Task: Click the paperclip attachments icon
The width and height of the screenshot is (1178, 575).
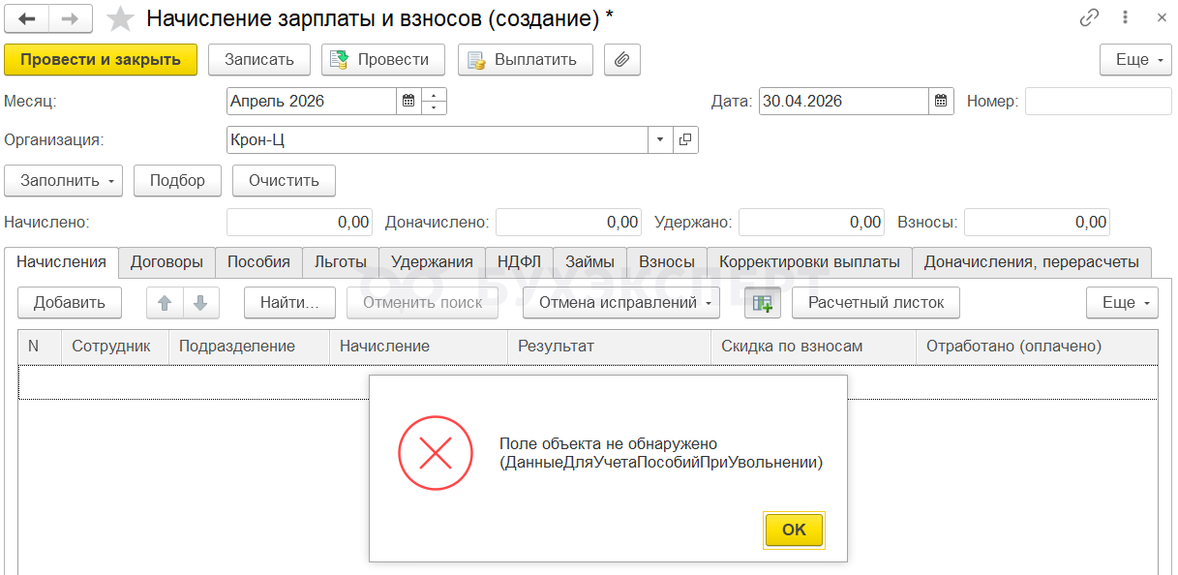Action: 622,60
